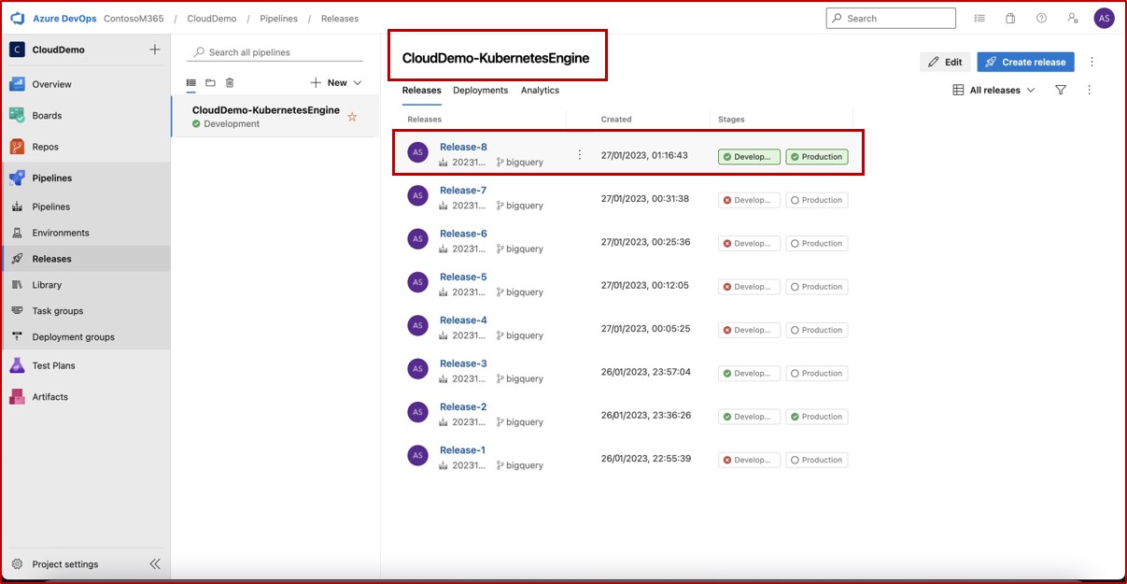
Task: Open the Help question mark icon
Action: tap(1040, 18)
